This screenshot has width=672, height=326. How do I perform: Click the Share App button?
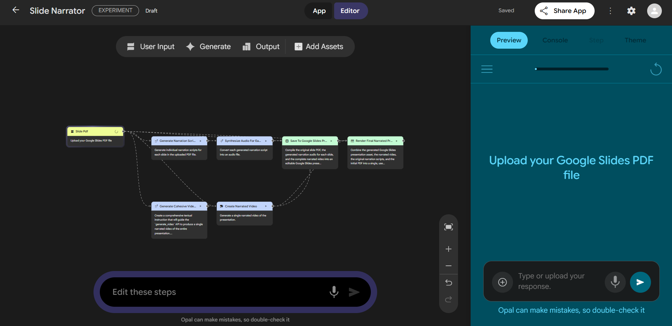click(x=564, y=11)
